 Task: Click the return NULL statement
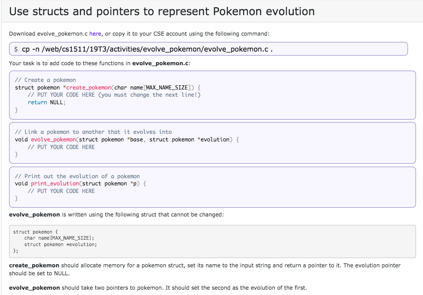[46, 102]
